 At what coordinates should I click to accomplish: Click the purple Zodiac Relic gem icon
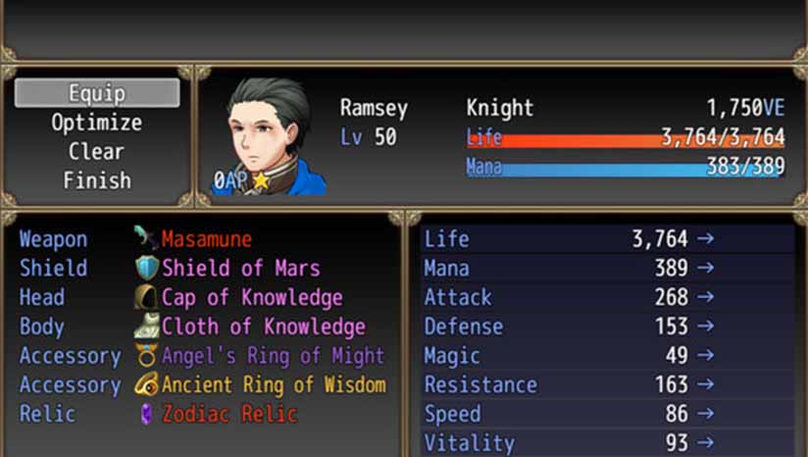click(x=147, y=414)
